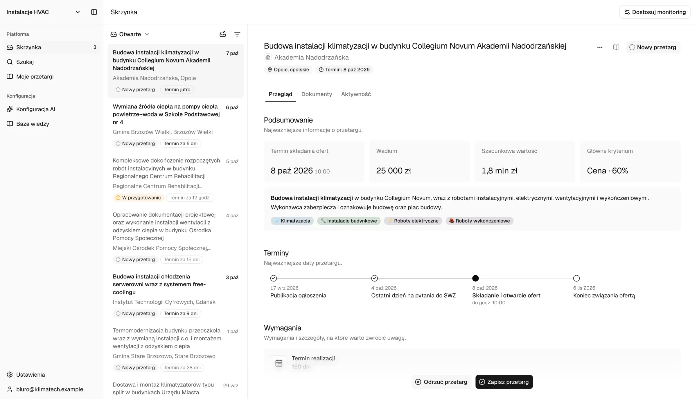Click the Szukaj magnifier icon

point(10,62)
